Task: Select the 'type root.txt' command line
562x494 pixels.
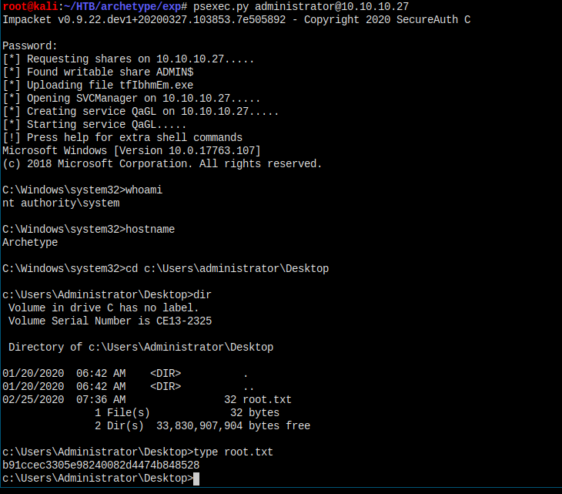Action: [x=138, y=452]
